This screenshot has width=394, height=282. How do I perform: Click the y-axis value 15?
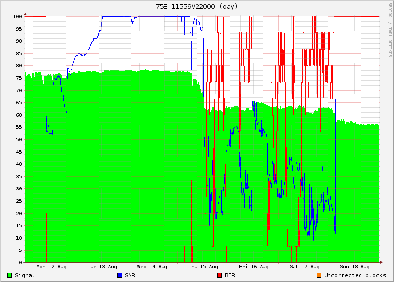[19, 226]
